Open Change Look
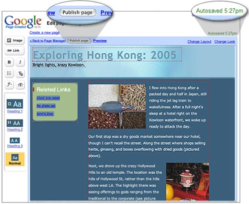The height and width of the screenshot is (204, 249). [x=225, y=41]
